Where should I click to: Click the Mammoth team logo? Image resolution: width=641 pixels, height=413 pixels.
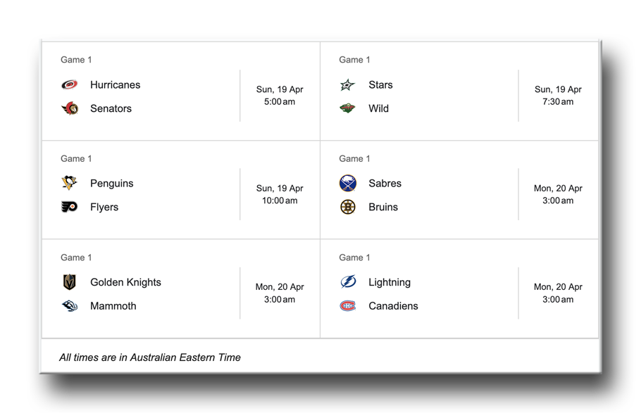coord(70,307)
